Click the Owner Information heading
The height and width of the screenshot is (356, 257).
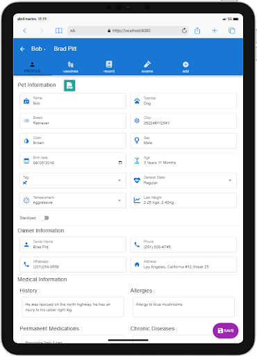point(41,231)
